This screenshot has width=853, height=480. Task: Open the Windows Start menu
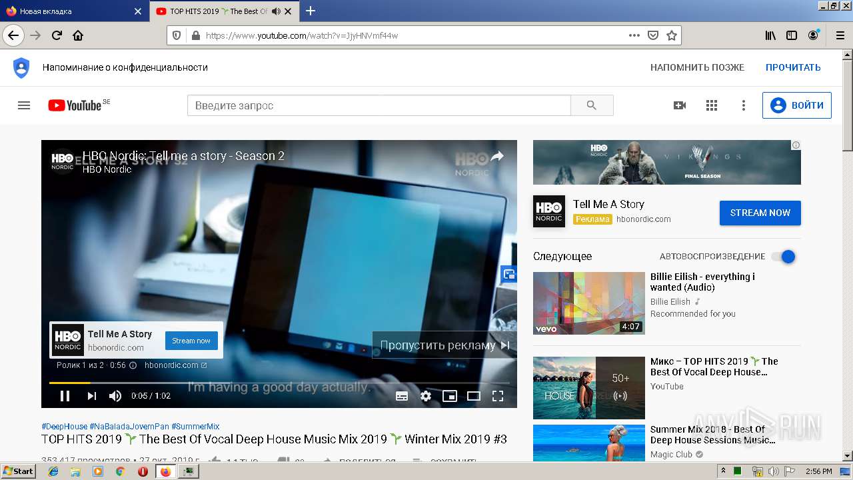[19, 471]
